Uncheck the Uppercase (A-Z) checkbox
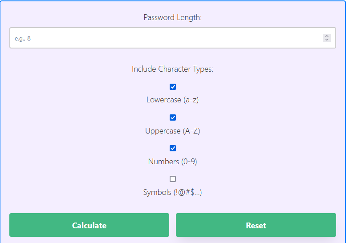This screenshot has height=243, width=346. click(173, 117)
